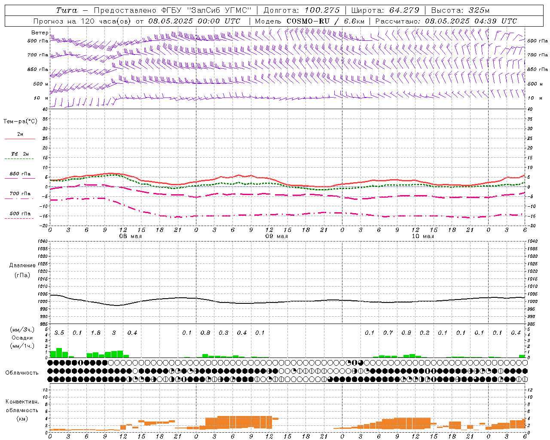Click the "Ветер" wind panel label

[40, 33]
